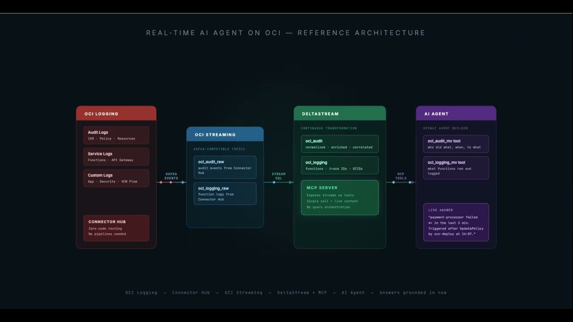The height and width of the screenshot is (322, 573).
Task: Click the LIVE ANSWER box
Action: (456, 222)
